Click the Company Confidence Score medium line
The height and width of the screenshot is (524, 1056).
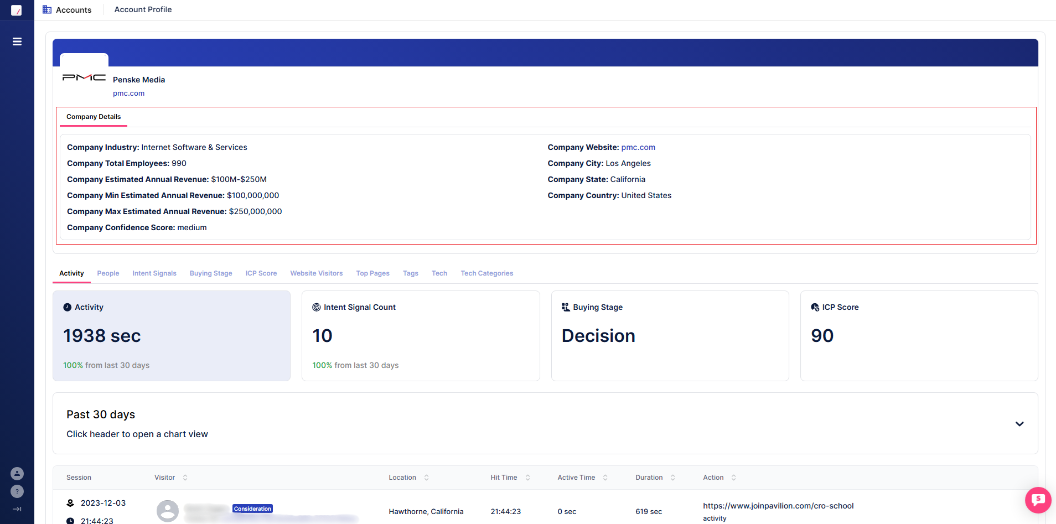click(137, 227)
